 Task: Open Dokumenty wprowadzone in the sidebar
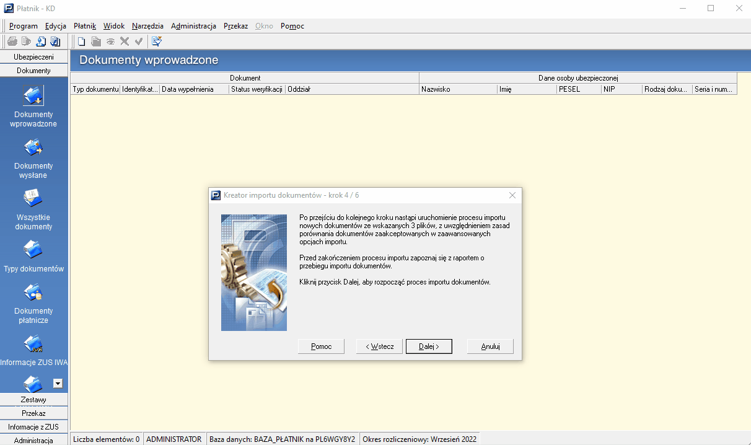pos(34,107)
